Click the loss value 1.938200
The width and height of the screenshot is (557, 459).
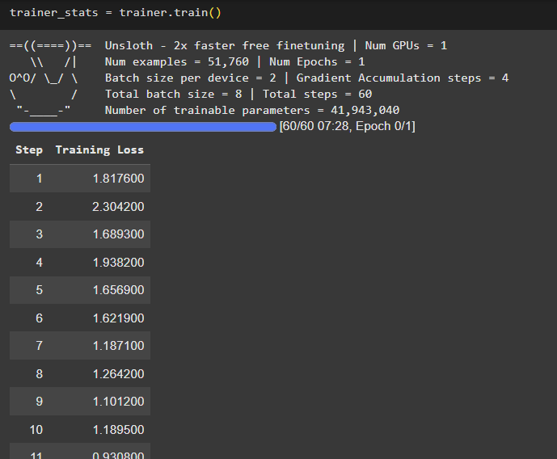pyautogui.click(x=118, y=263)
